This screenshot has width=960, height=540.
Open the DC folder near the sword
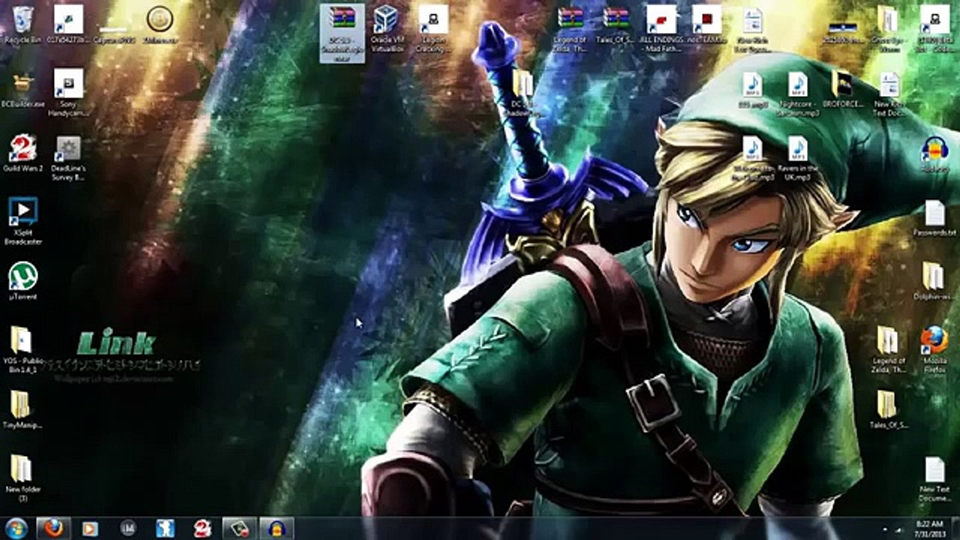(x=523, y=94)
